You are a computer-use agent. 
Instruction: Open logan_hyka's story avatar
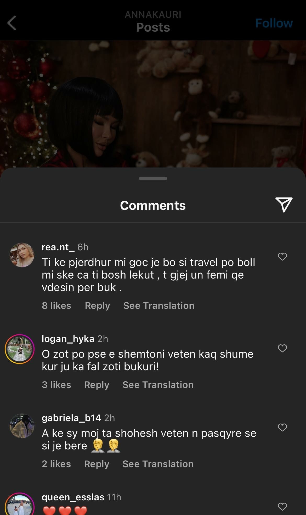20,349
